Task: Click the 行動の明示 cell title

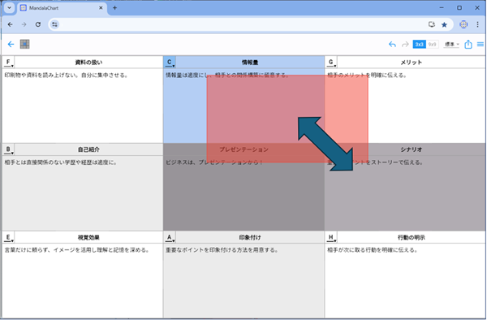Action: coord(412,238)
